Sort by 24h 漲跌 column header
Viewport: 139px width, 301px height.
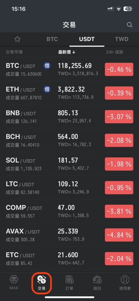[115, 52]
